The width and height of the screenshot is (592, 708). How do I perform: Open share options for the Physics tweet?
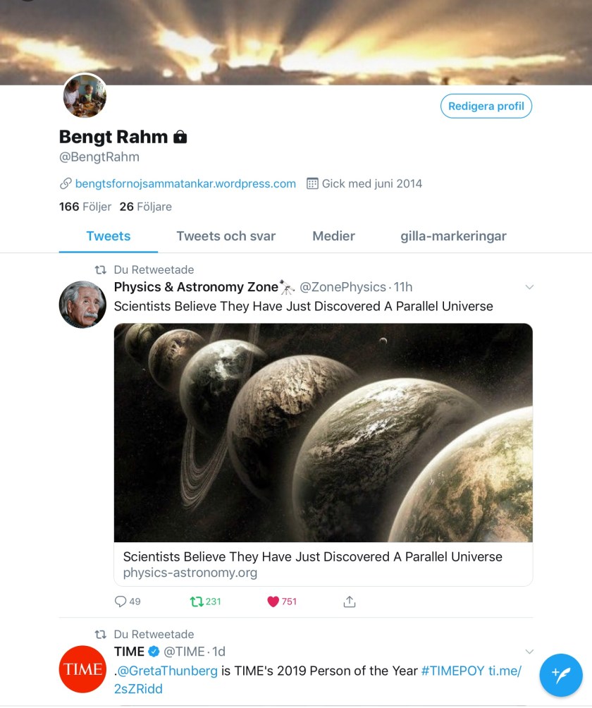[x=350, y=602]
